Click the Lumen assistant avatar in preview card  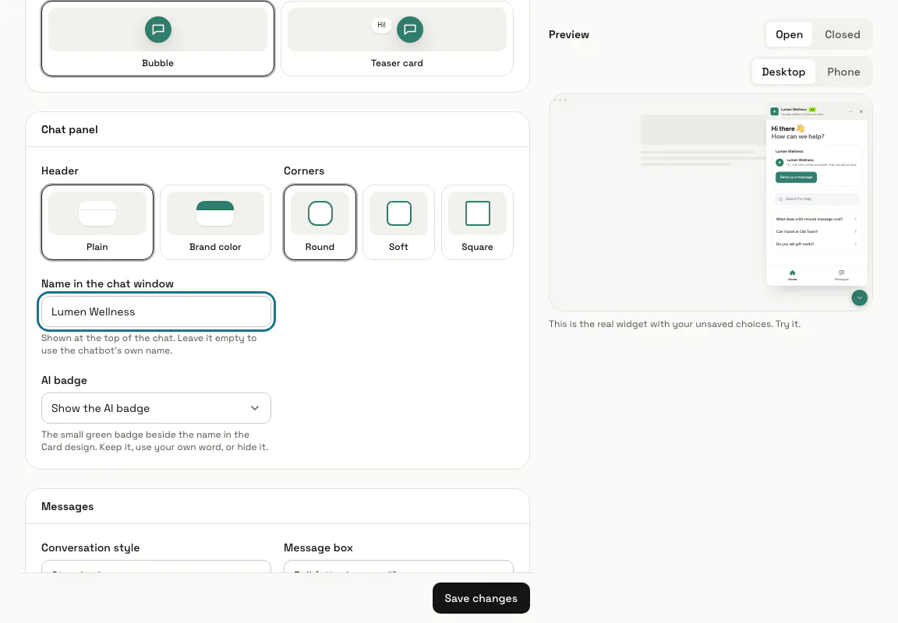pyautogui.click(x=780, y=163)
